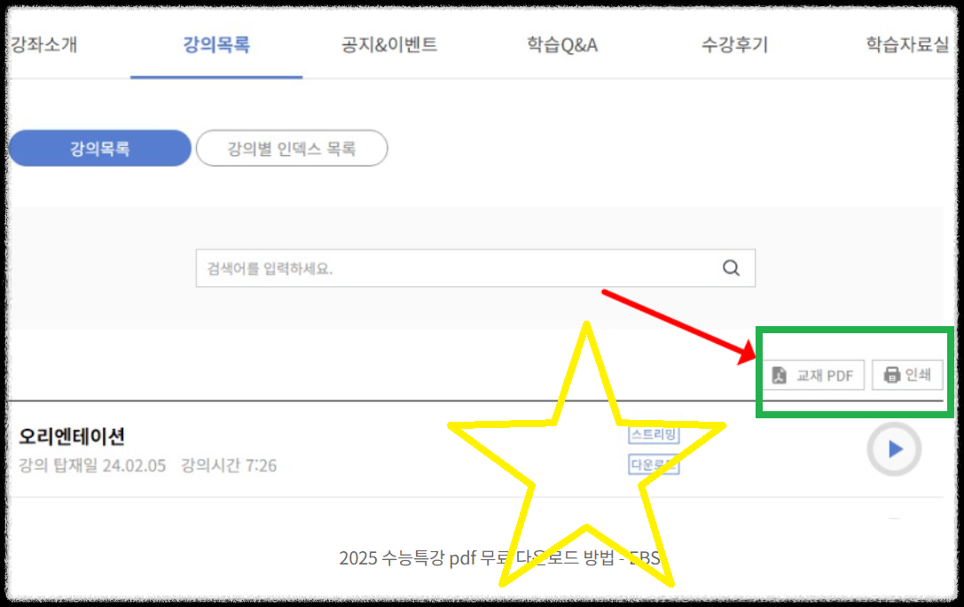The image size is (964, 607).
Task: Choose the blue 강의목록 pill toggle
Action: coord(99,148)
